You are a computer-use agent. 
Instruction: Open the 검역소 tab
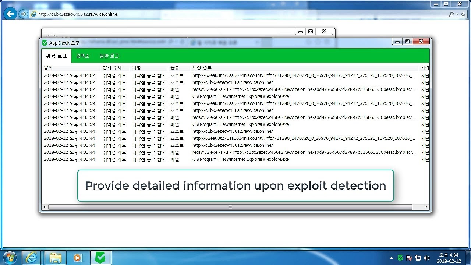pyautogui.click(x=83, y=56)
